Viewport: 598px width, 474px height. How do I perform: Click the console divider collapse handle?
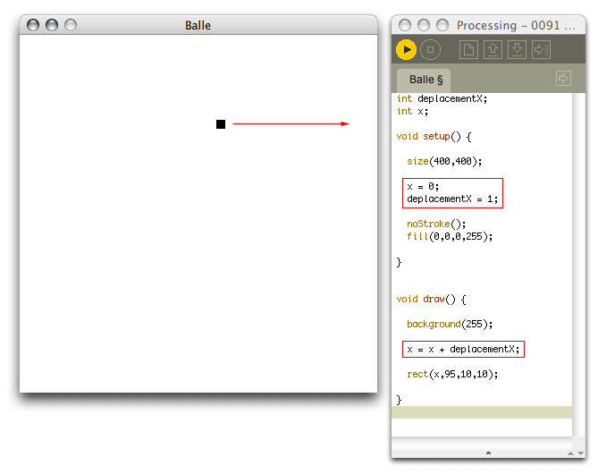click(x=487, y=453)
